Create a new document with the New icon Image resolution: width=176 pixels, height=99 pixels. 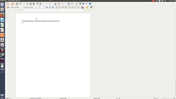click(8, 4)
